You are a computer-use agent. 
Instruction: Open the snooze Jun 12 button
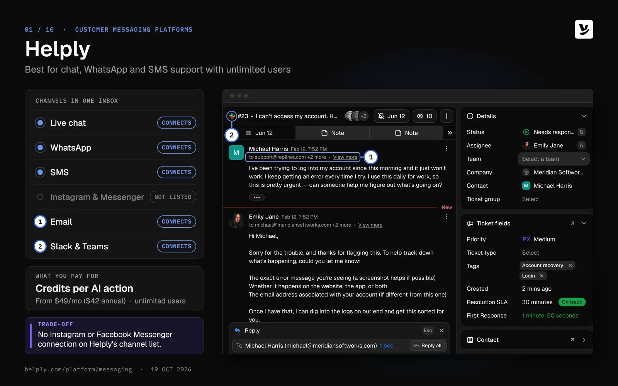(x=391, y=116)
